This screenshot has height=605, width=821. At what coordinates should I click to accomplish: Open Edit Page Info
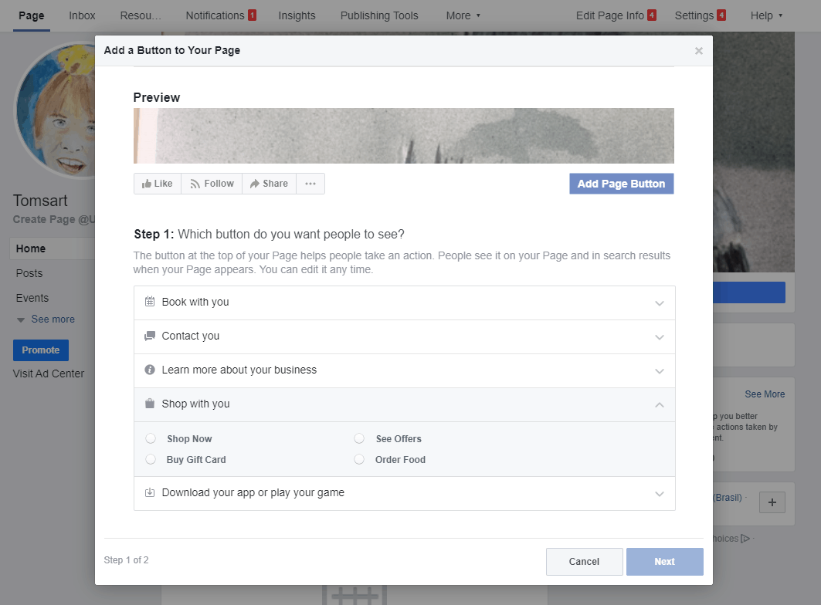(616, 15)
